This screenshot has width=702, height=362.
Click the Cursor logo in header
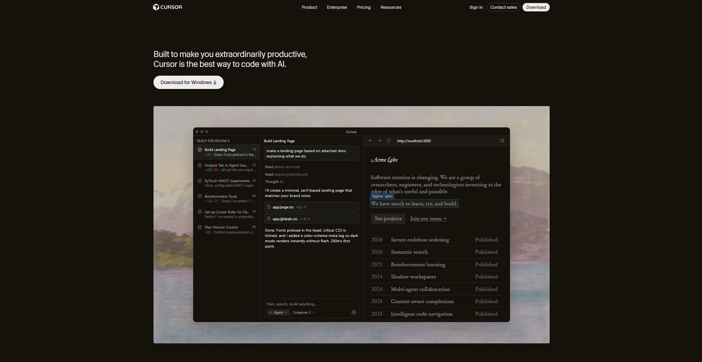168,7
